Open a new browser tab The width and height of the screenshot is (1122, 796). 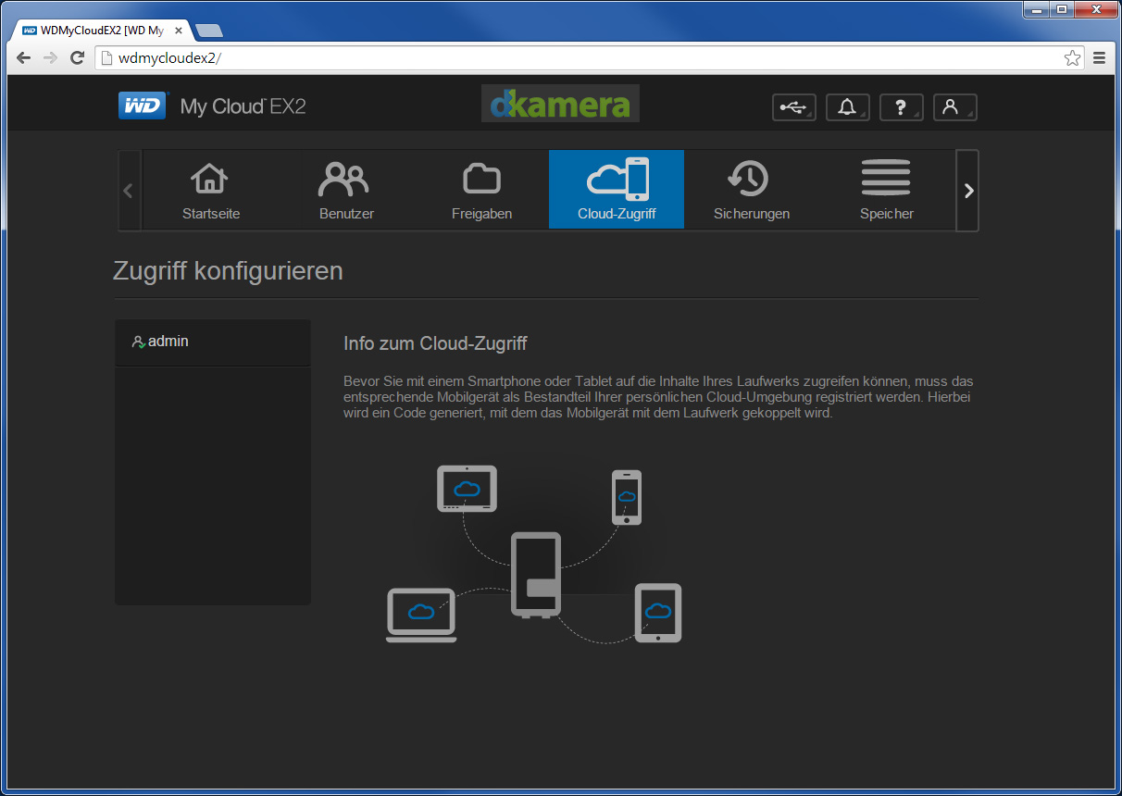(209, 31)
